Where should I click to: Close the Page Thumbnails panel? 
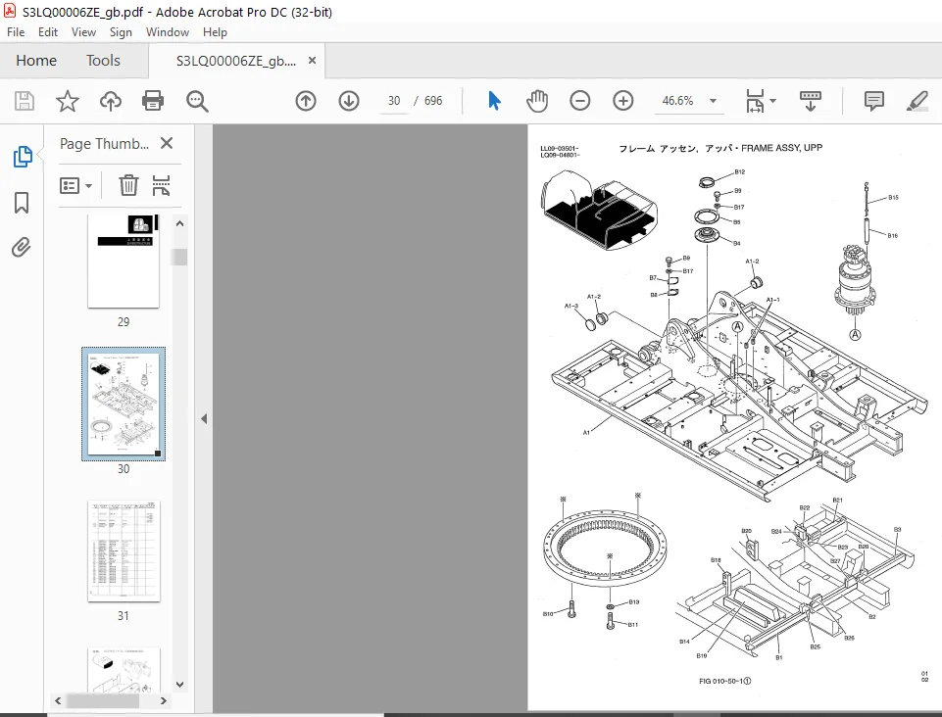(167, 143)
